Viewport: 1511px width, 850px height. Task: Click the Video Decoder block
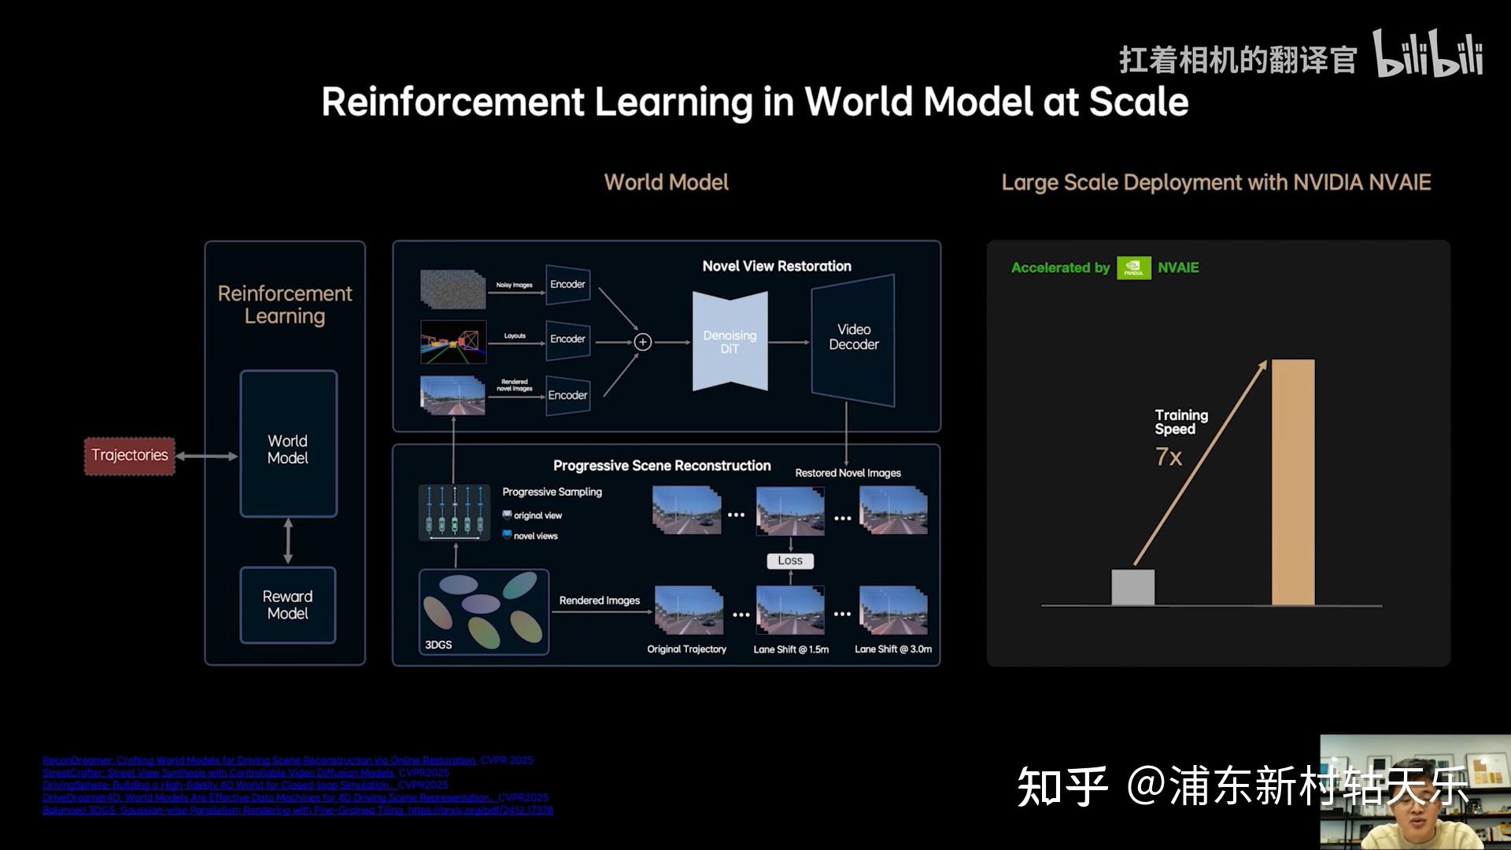pos(853,338)
